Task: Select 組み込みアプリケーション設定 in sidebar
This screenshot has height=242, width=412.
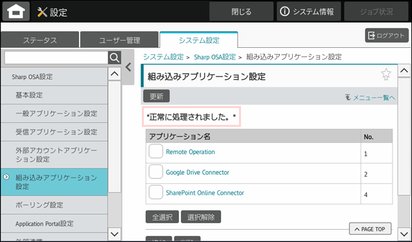Action: [54, 182]
